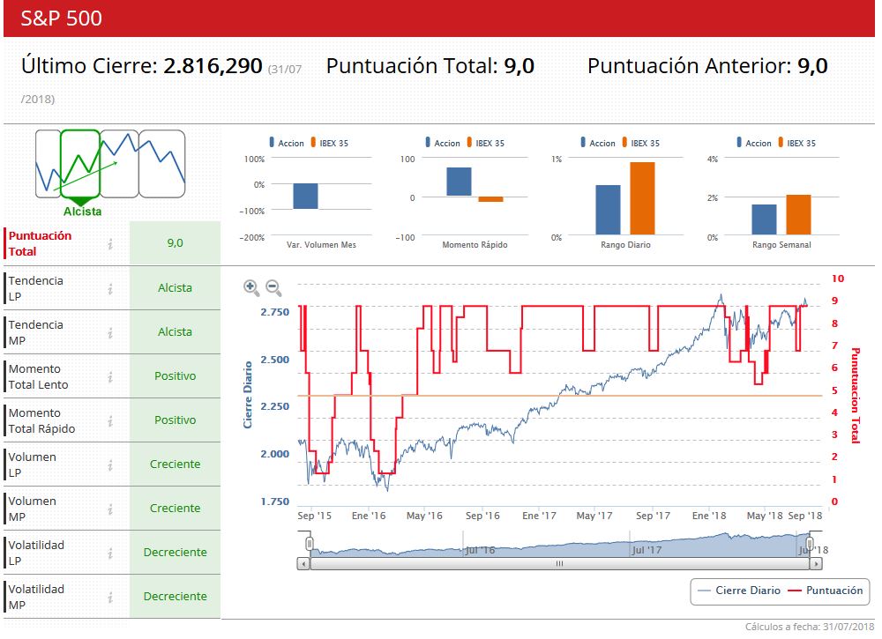Zoom in on chart with plus magnifier

pos(250,287)
